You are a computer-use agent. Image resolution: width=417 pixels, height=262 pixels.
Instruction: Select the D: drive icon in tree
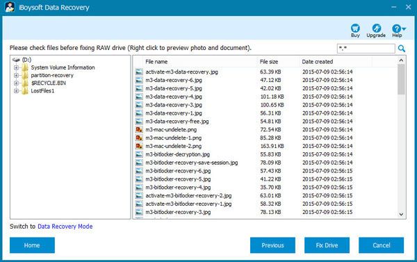(16, 60)
